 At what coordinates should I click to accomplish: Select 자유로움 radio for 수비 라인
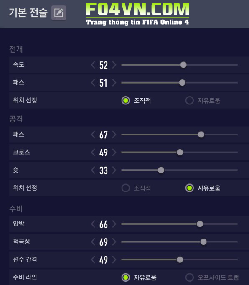click(x=126, y=277)
